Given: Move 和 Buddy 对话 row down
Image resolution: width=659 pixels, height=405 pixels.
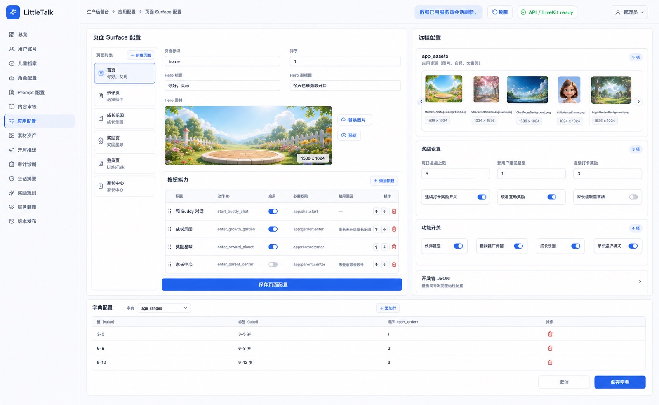Looking at the screenshot, I should click(x=384, y=212).
